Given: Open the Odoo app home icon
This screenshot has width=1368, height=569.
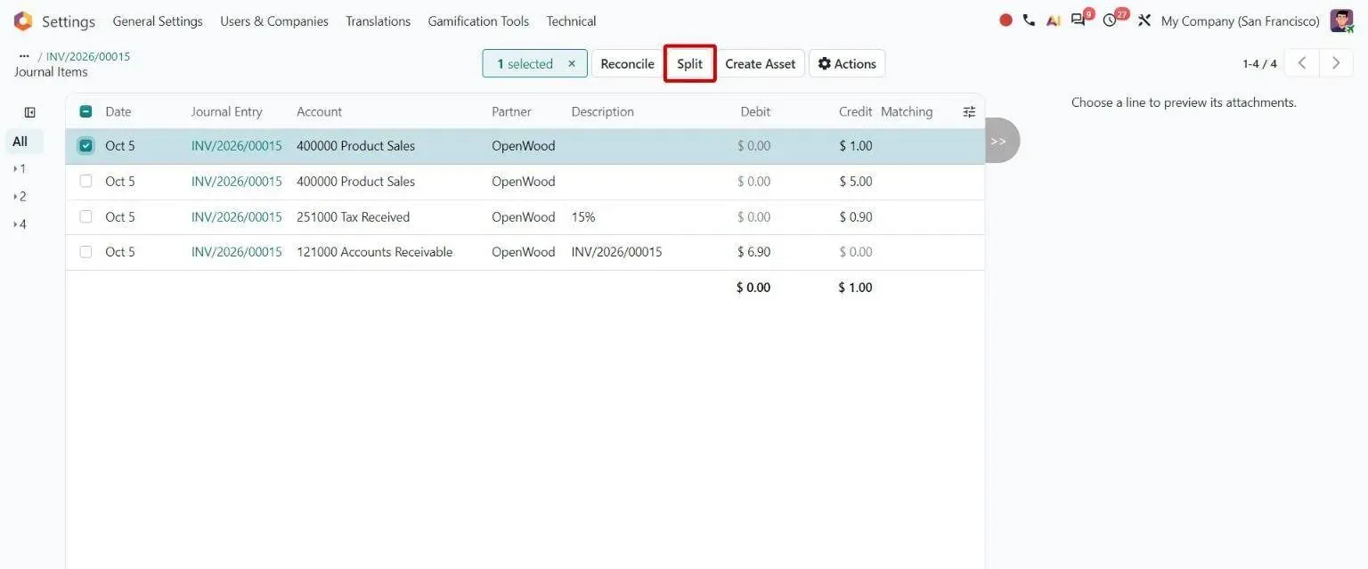Looking at the screenshot, I should click(x=22, y=21).
